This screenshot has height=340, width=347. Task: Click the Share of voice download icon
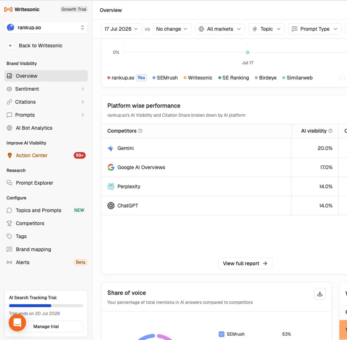coord(320,294)
